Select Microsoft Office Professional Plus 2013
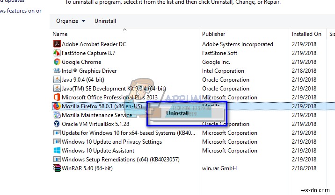335x195 pixels. click(109, 97)
